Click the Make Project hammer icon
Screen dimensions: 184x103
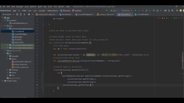[x=107, y=11]
